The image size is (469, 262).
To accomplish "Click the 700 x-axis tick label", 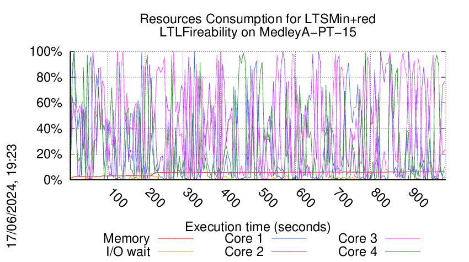I will [x=343, y=199].
